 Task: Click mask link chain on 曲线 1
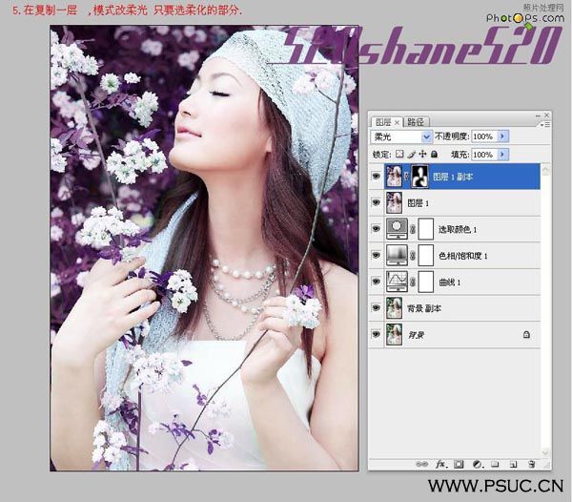413,282
